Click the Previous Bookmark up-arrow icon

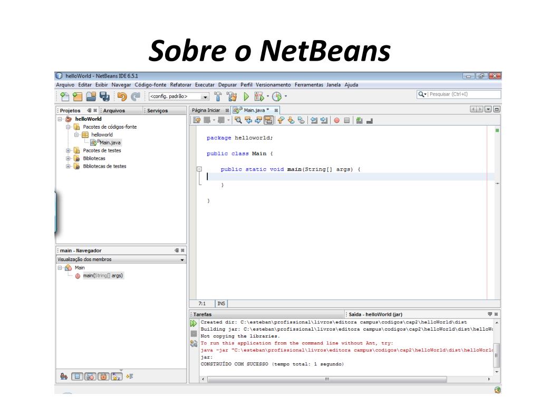pos(281,120)
